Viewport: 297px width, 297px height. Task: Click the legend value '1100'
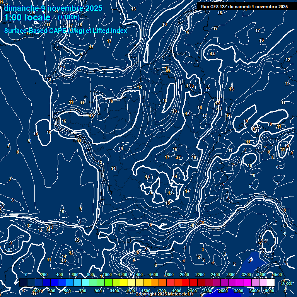point(114,291)
